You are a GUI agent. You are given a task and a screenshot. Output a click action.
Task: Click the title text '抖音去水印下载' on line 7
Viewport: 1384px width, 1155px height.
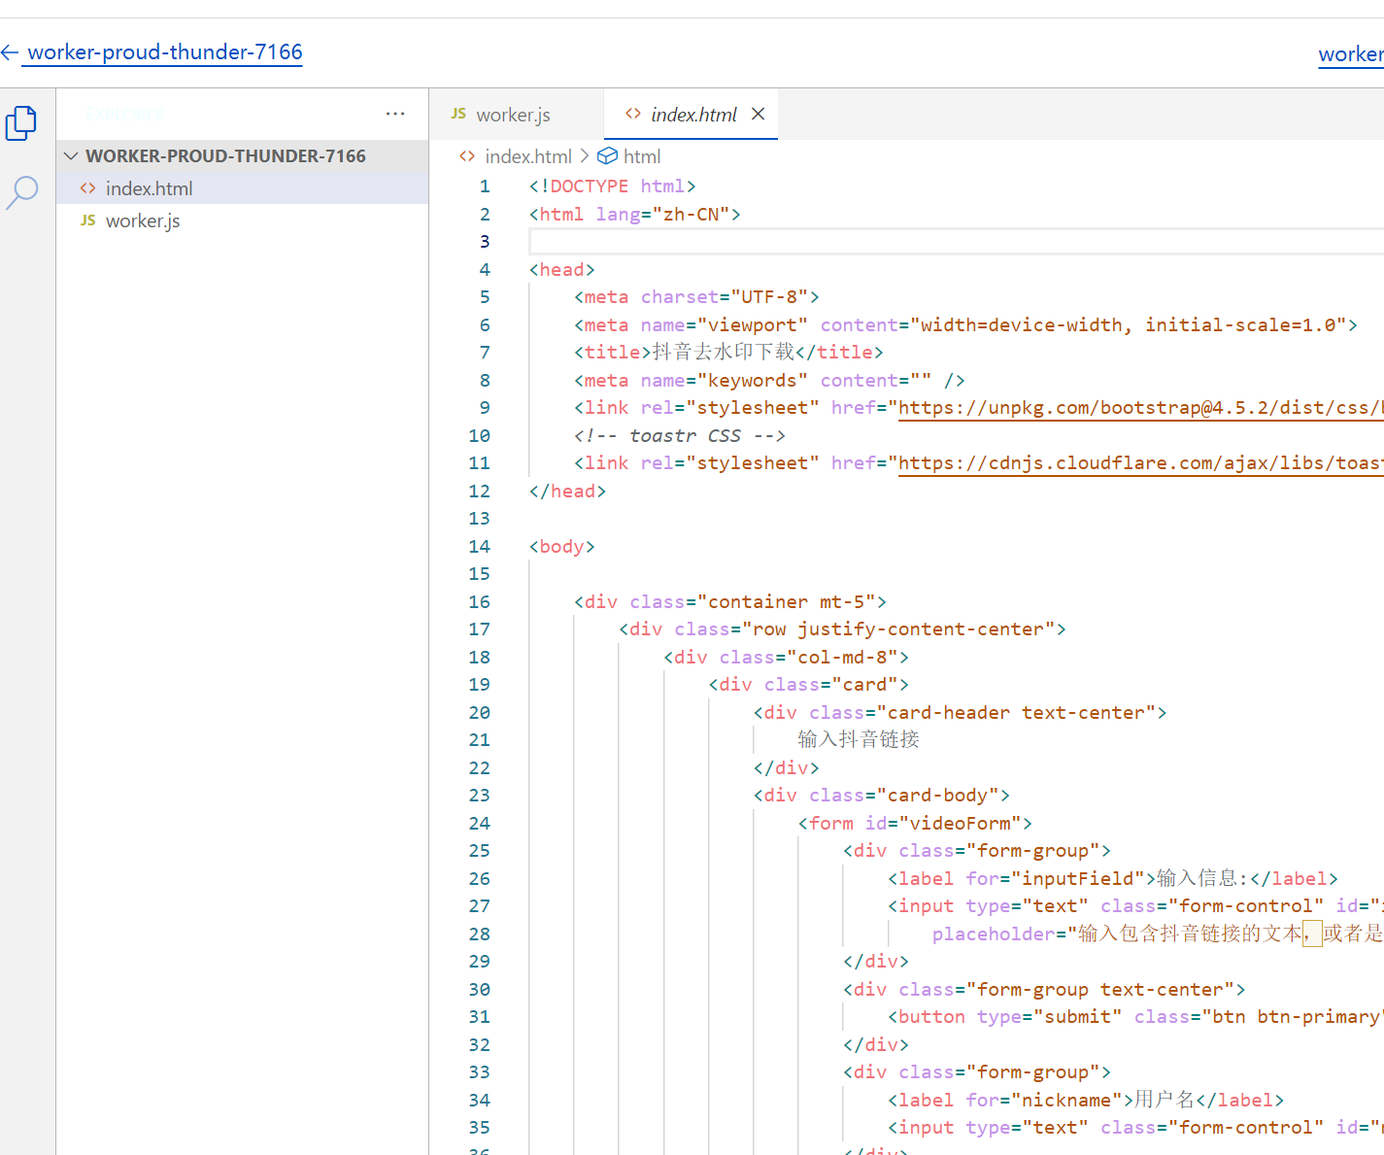[x=723, y=353]
